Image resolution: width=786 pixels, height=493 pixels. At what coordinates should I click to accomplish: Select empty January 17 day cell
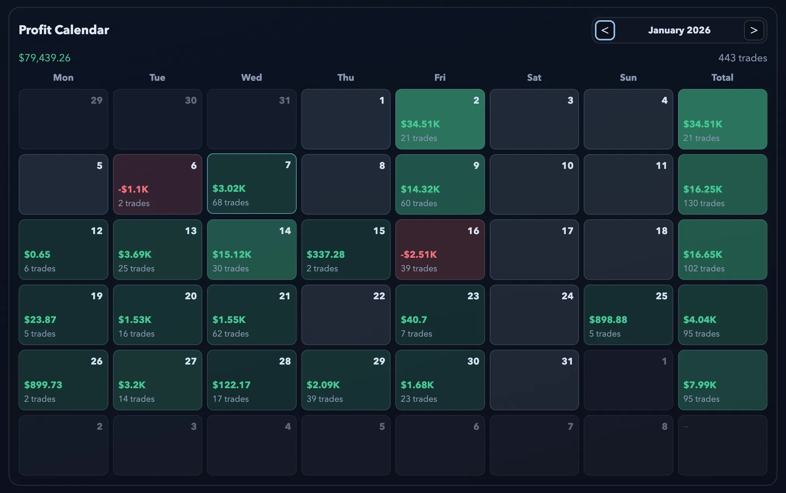(x=534, y=250)
